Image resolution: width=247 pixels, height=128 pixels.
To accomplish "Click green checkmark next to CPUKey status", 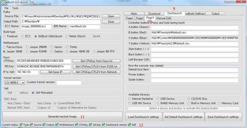I will click(x=77, y=125).
